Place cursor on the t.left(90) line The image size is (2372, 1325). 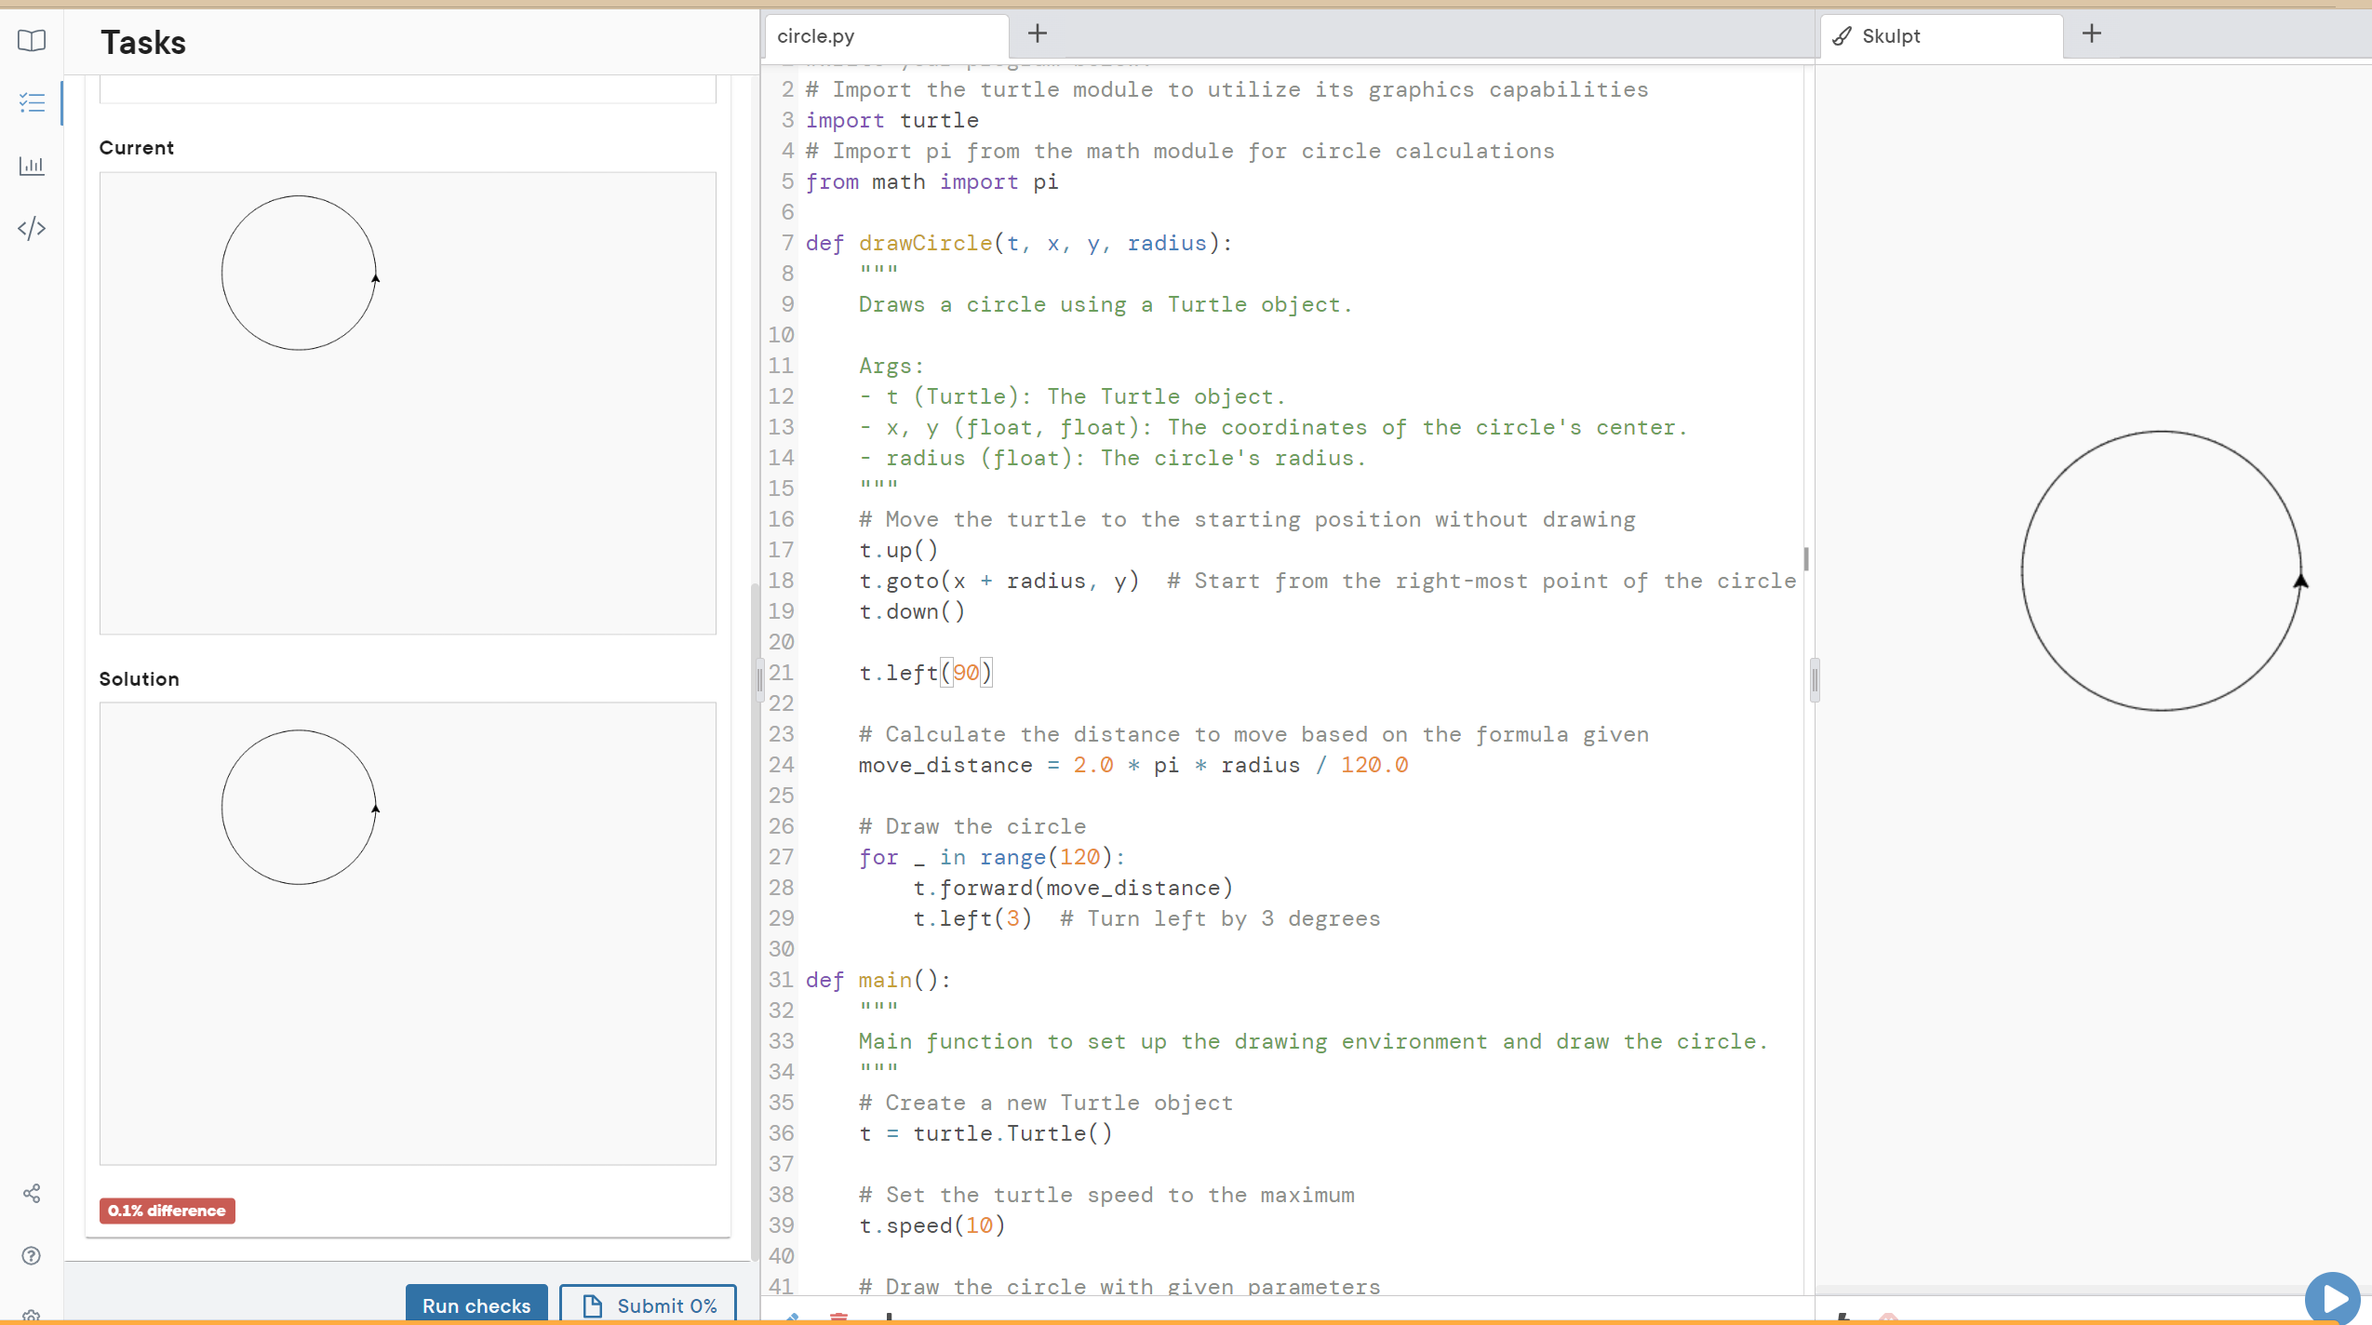click(926, 673)
